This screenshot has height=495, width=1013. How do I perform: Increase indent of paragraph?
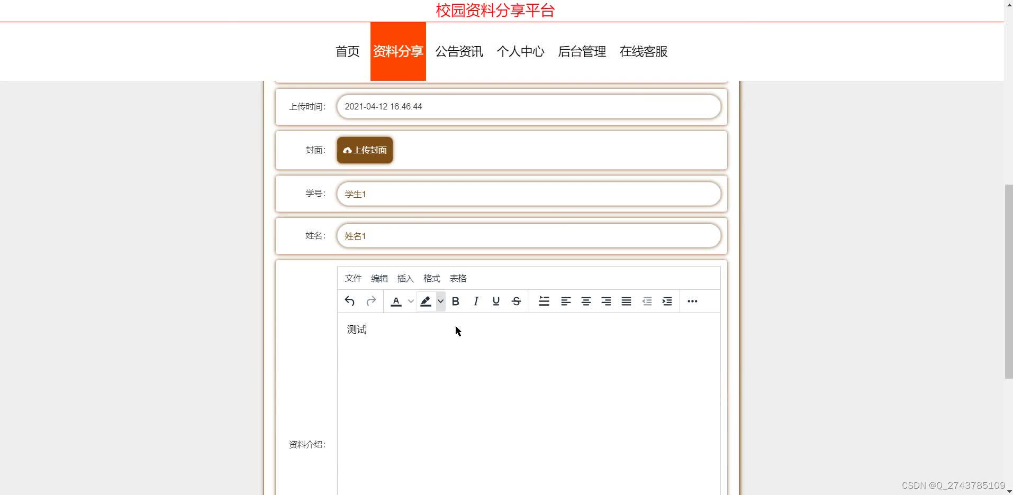coord(667,301)
